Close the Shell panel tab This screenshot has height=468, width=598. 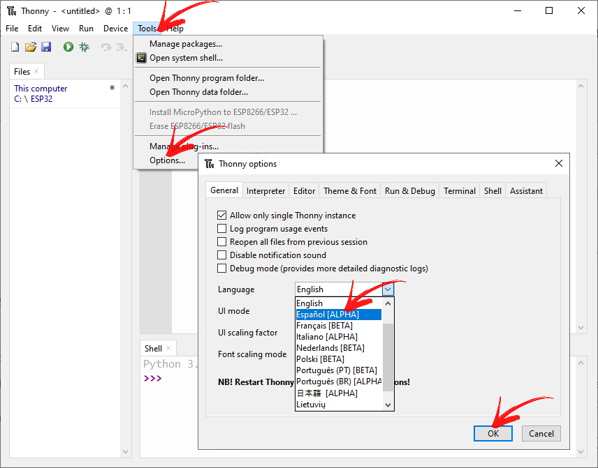(168, 348)
